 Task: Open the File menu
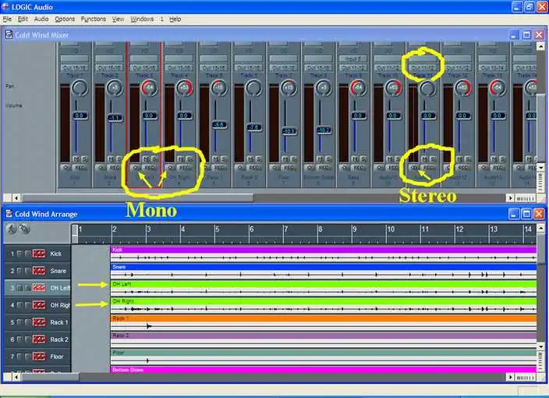(7, 19)
